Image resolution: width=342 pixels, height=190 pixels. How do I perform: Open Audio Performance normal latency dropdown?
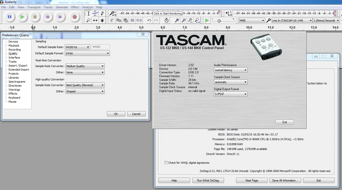click(231, 70)
